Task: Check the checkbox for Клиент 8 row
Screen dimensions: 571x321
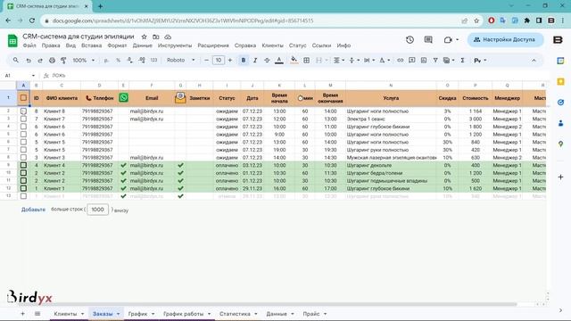Action: coord(23,111)
